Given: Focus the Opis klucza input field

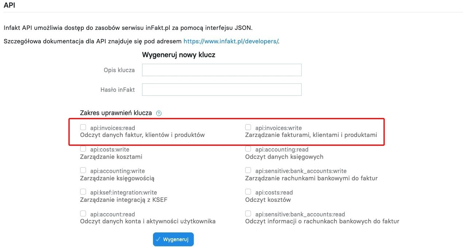Looking at the screenshot, I should (x=222, y=70).
